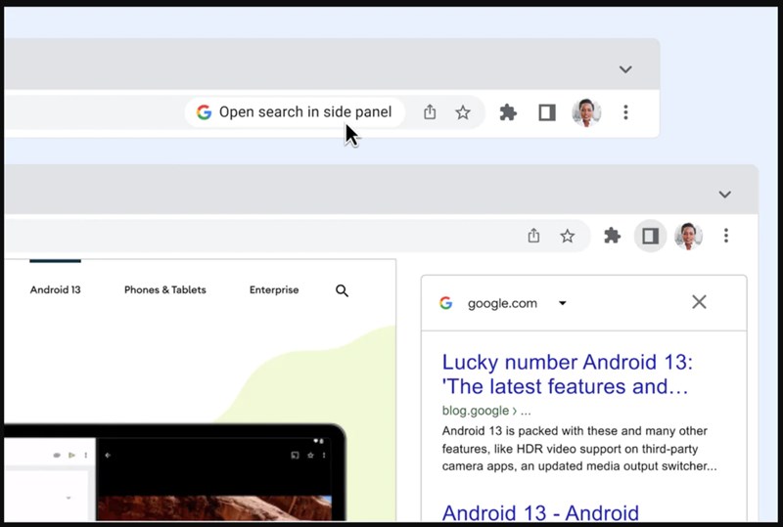Click green play icon in tablet's left pane
The width and height of the screenshot is (783, 527).
[71, 456]
